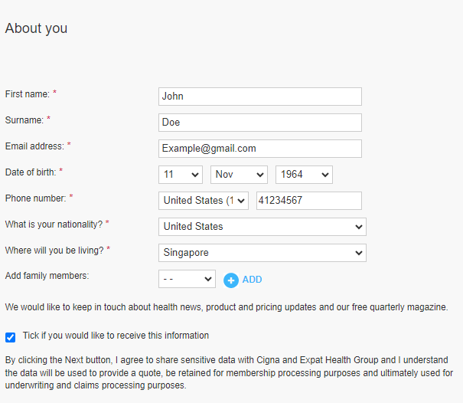Click the chevron on the Nov selector
The height and width of the screenshot is (403, 463).
[x=260, y=175]
